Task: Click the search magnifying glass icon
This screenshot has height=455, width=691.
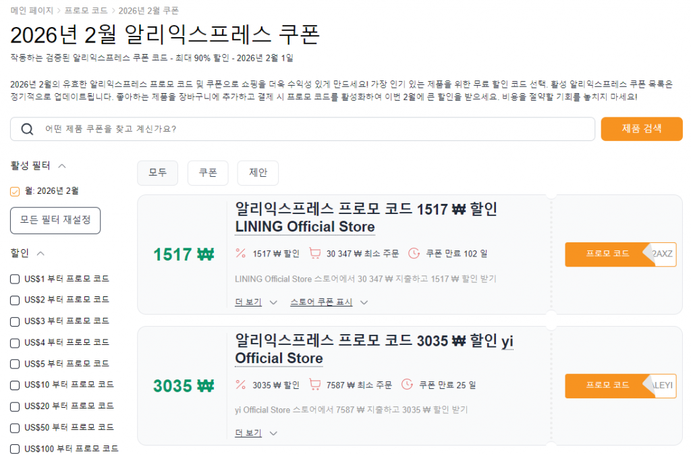Action: tap(27, 129)
